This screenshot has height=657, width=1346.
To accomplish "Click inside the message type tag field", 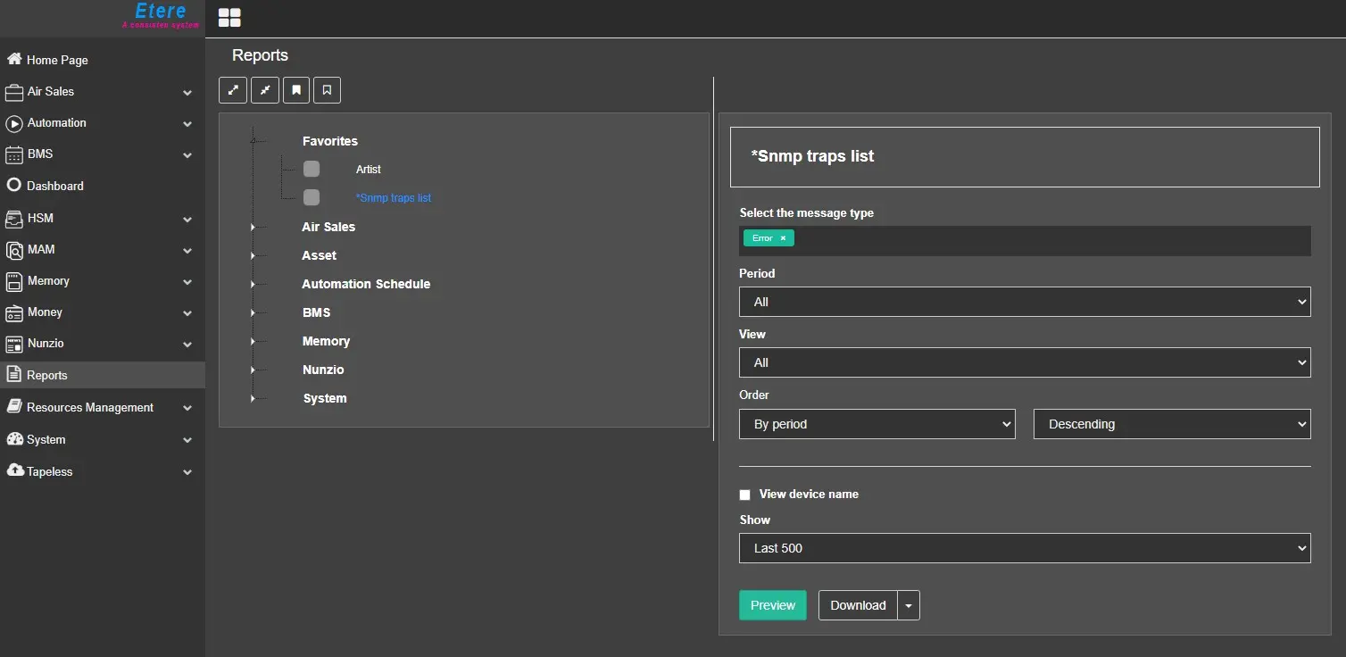I will pyautogui.click(x=1044, y=239).
